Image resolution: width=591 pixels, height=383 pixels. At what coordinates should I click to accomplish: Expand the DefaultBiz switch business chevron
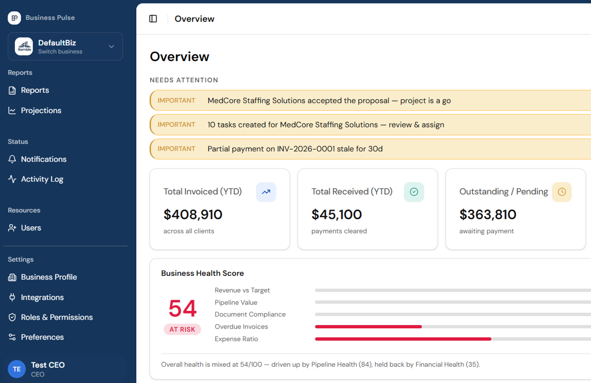click(112, 46)
